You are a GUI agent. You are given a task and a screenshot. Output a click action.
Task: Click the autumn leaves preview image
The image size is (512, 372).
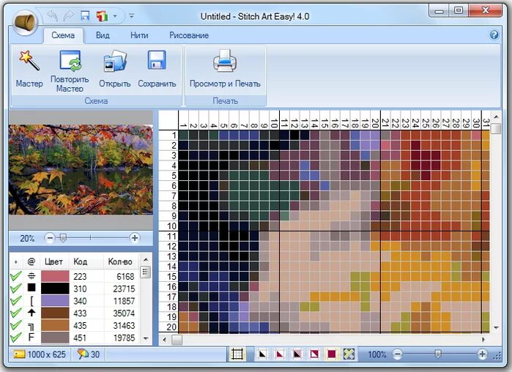[81, 169]
